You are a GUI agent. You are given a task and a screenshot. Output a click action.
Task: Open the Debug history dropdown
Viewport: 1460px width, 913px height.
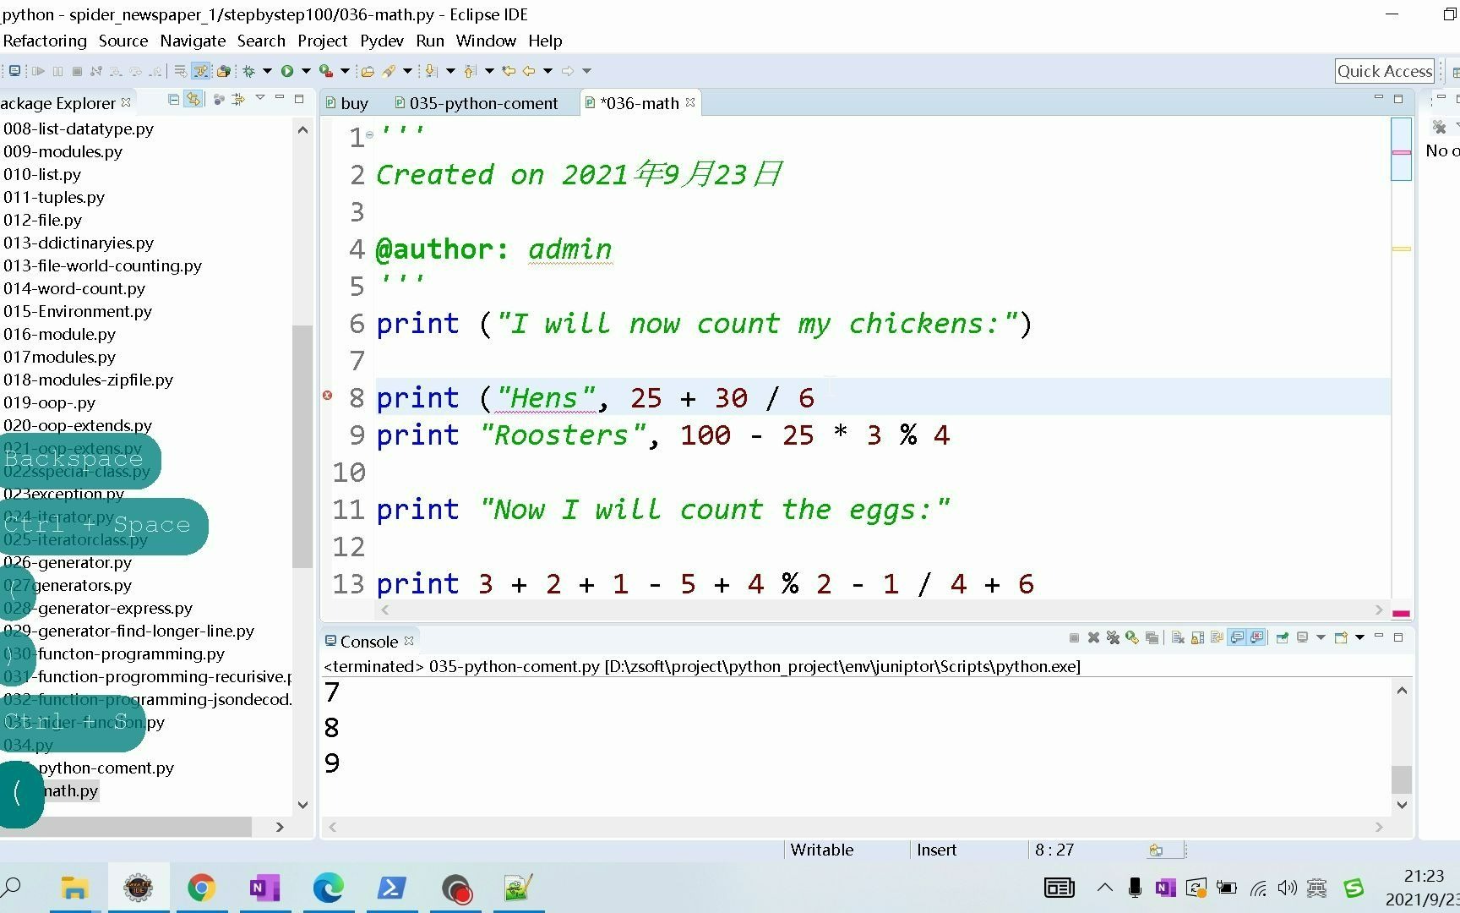click(267, 71)
